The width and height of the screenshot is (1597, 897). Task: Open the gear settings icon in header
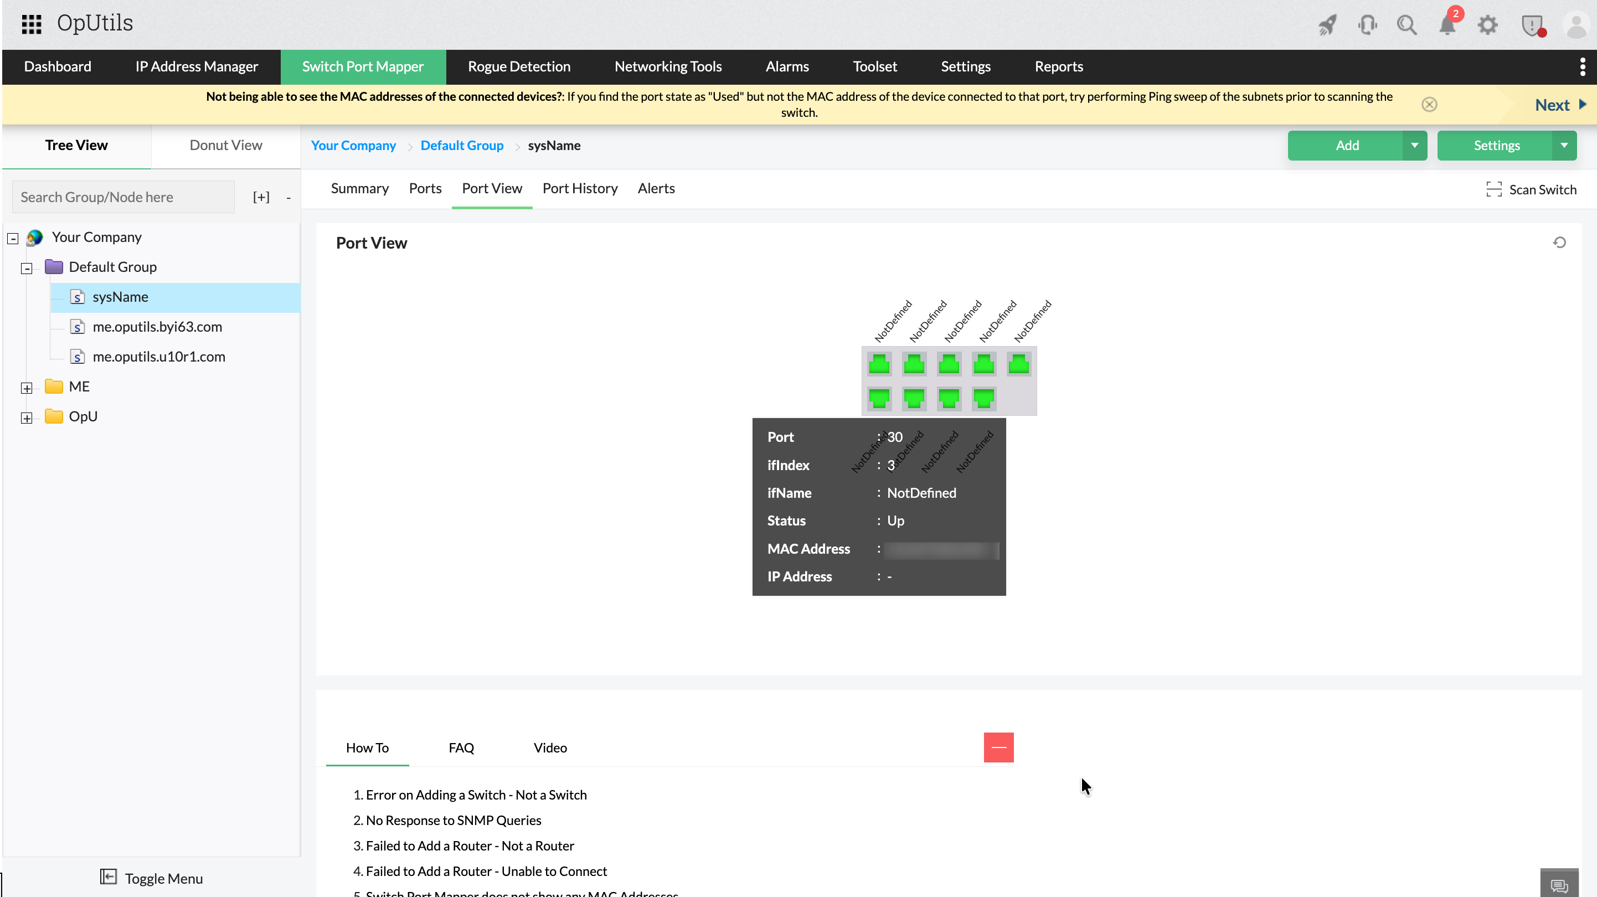tap(1487, 25)
